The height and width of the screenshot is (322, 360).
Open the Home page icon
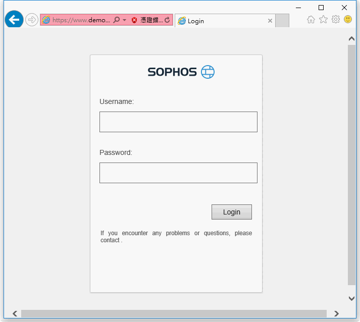point(311,20)
